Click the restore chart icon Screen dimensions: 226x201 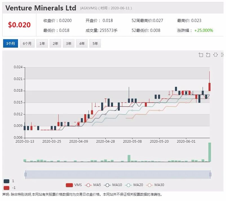[216, 55]
